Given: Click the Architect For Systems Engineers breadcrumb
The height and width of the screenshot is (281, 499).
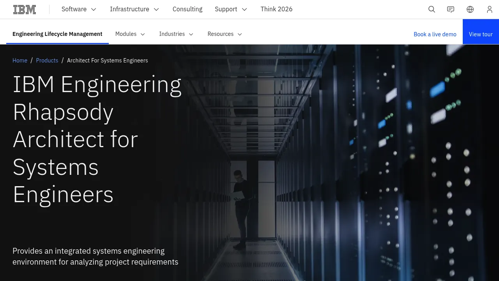Looking at the screenshot, I should 108,60.
